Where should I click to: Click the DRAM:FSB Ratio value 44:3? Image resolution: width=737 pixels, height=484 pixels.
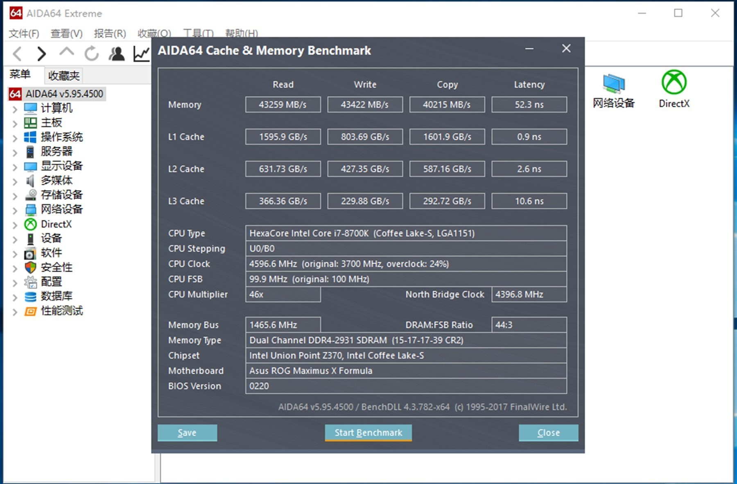coord(529,325)
